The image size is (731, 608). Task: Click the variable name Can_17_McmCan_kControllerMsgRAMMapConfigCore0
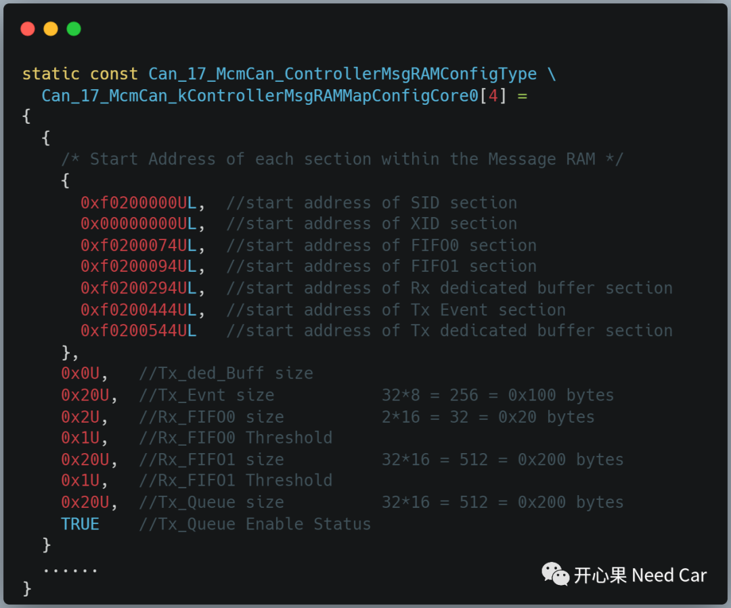click(x=260, y=96)
